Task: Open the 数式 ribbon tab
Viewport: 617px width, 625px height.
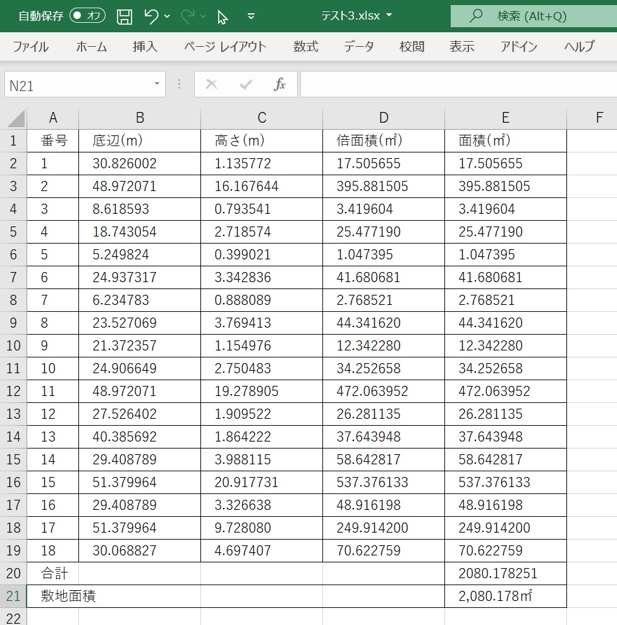Action: pos(305,47)
